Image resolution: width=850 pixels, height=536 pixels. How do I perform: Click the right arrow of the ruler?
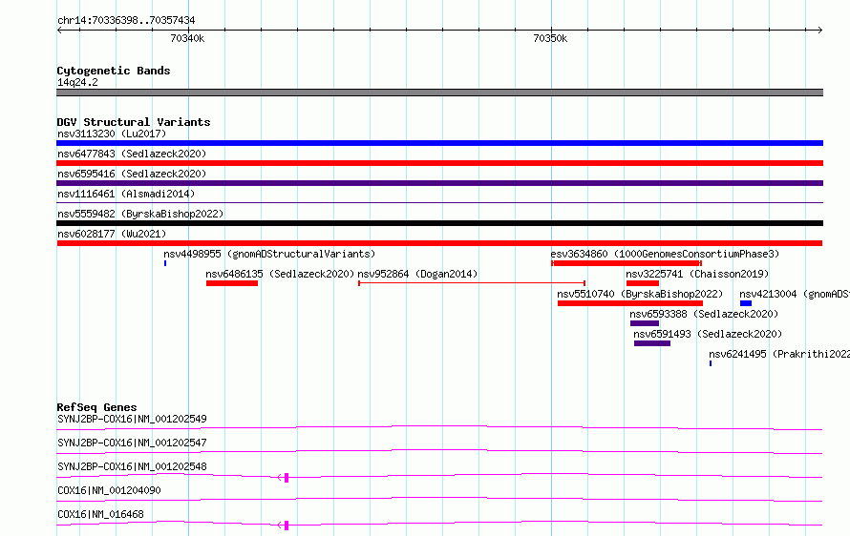click(x=820, y=31)
